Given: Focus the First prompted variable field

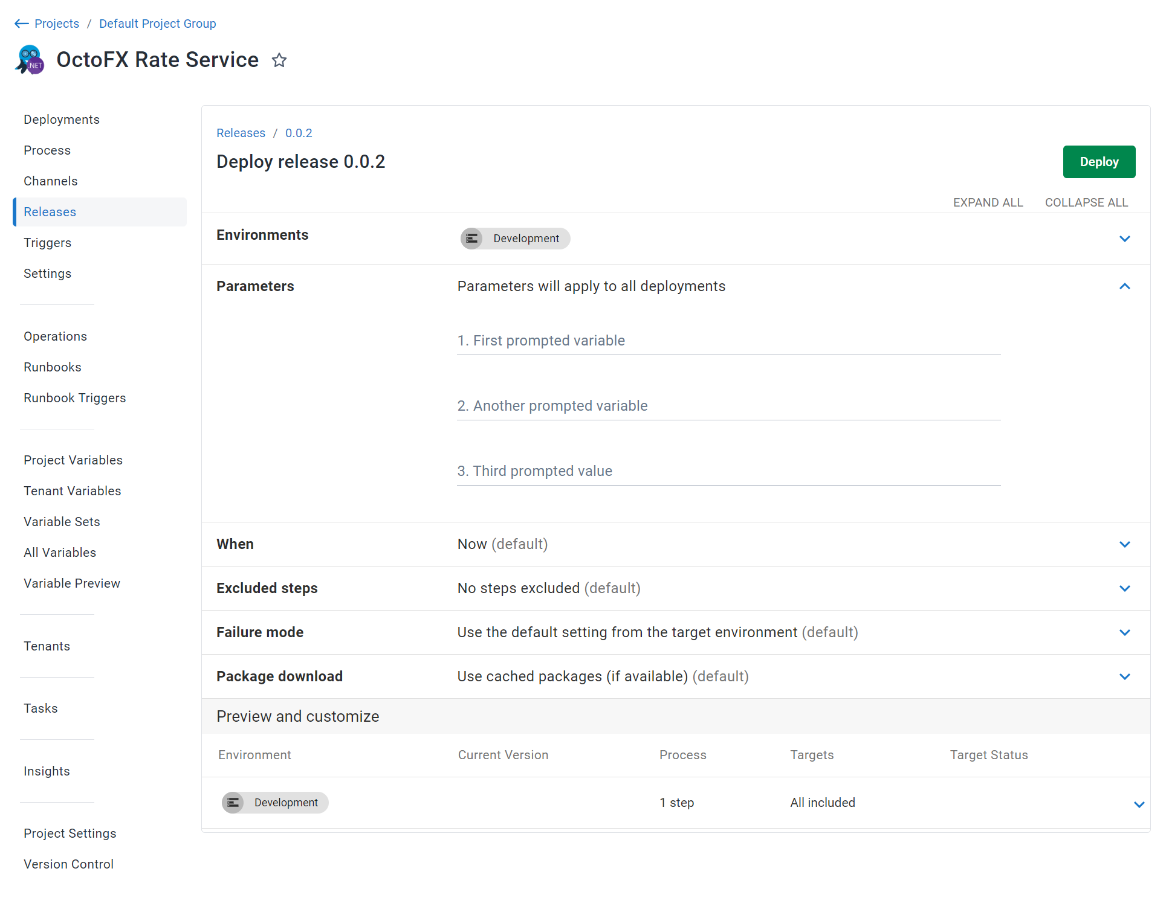Looking at the screenshot, I should click(x=728, y=341).
